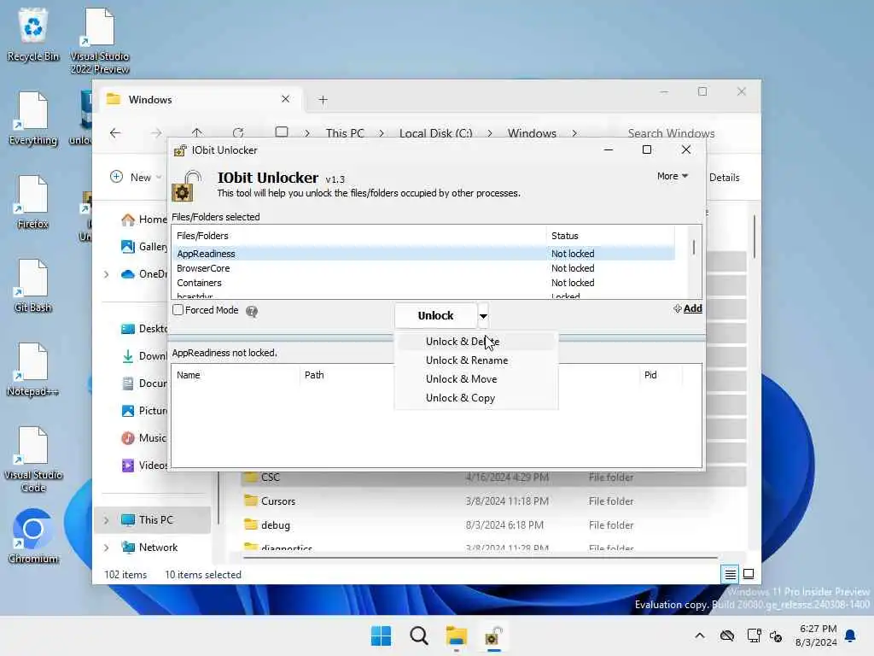Click the Unlock button
Viewport: 874px width, 656px height.
435,316
